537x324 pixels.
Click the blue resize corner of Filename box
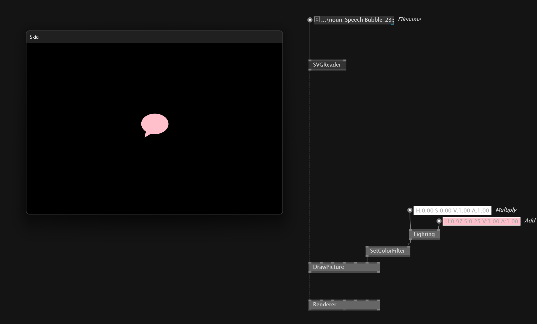tap(393, 23)
